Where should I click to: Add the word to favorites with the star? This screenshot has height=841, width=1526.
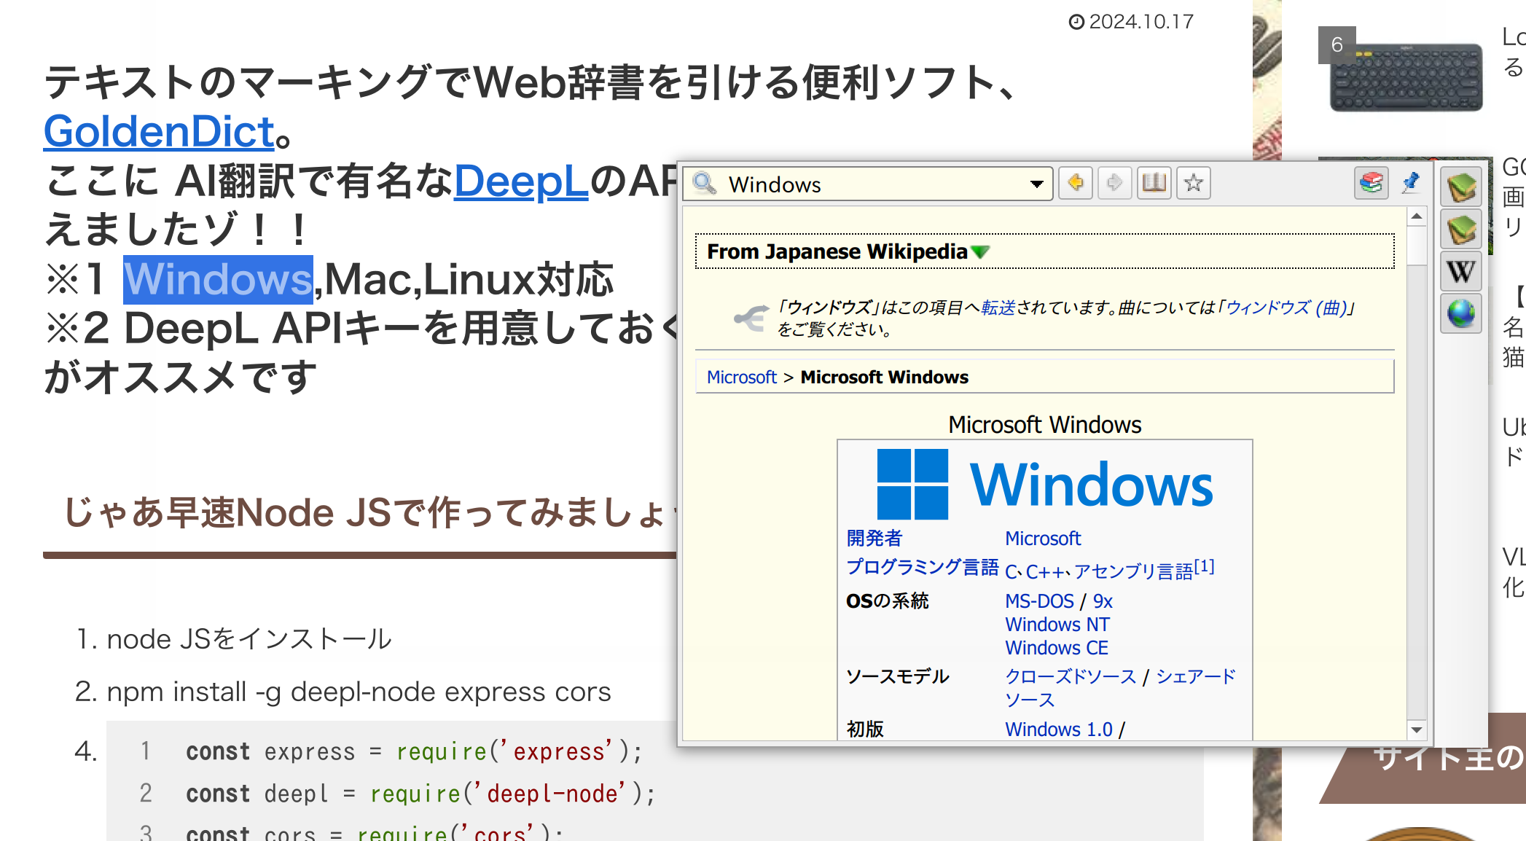click(1193, 183)
